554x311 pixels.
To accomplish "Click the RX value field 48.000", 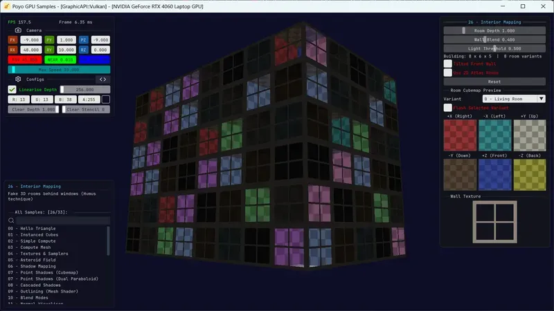I will 31,50.
